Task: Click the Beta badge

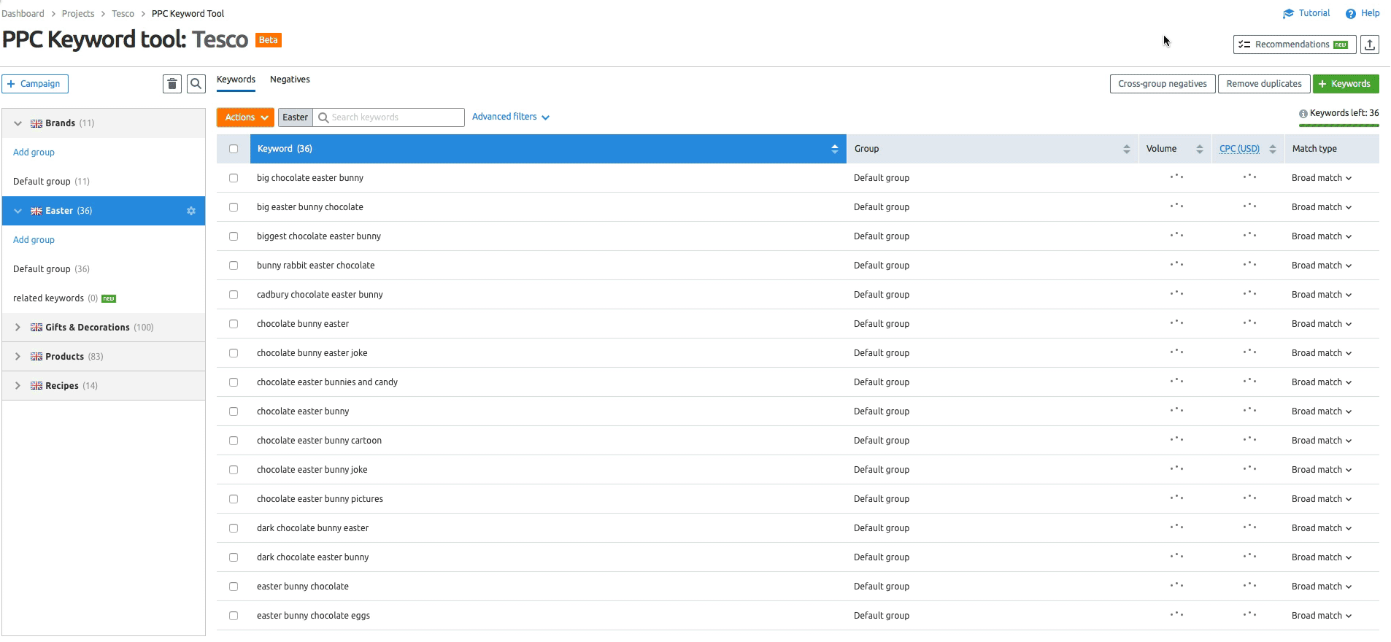Action: pos(269,40)
